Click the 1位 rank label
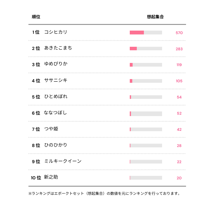211x211 pixels. tap(36, 32)
